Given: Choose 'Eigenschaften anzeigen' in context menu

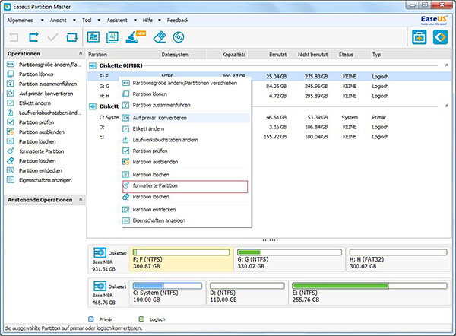Looking at the screenshot, I should (x=185, y=220).
